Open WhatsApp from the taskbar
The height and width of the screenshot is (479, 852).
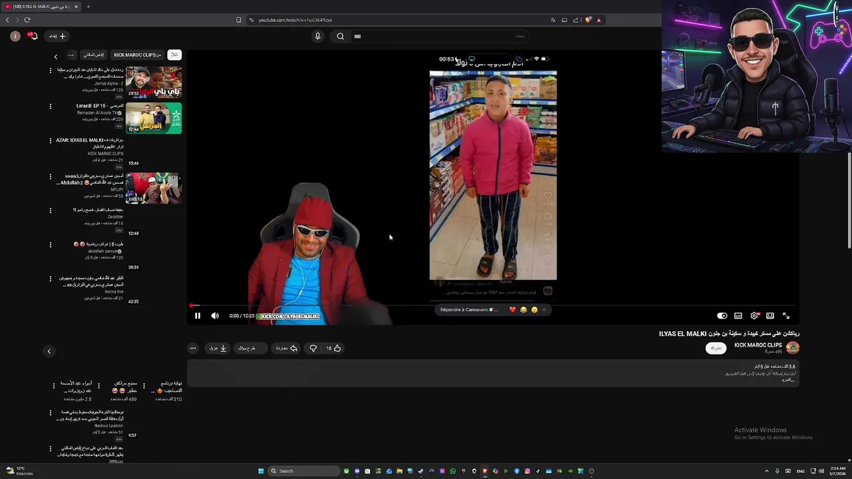click(453, 471)
